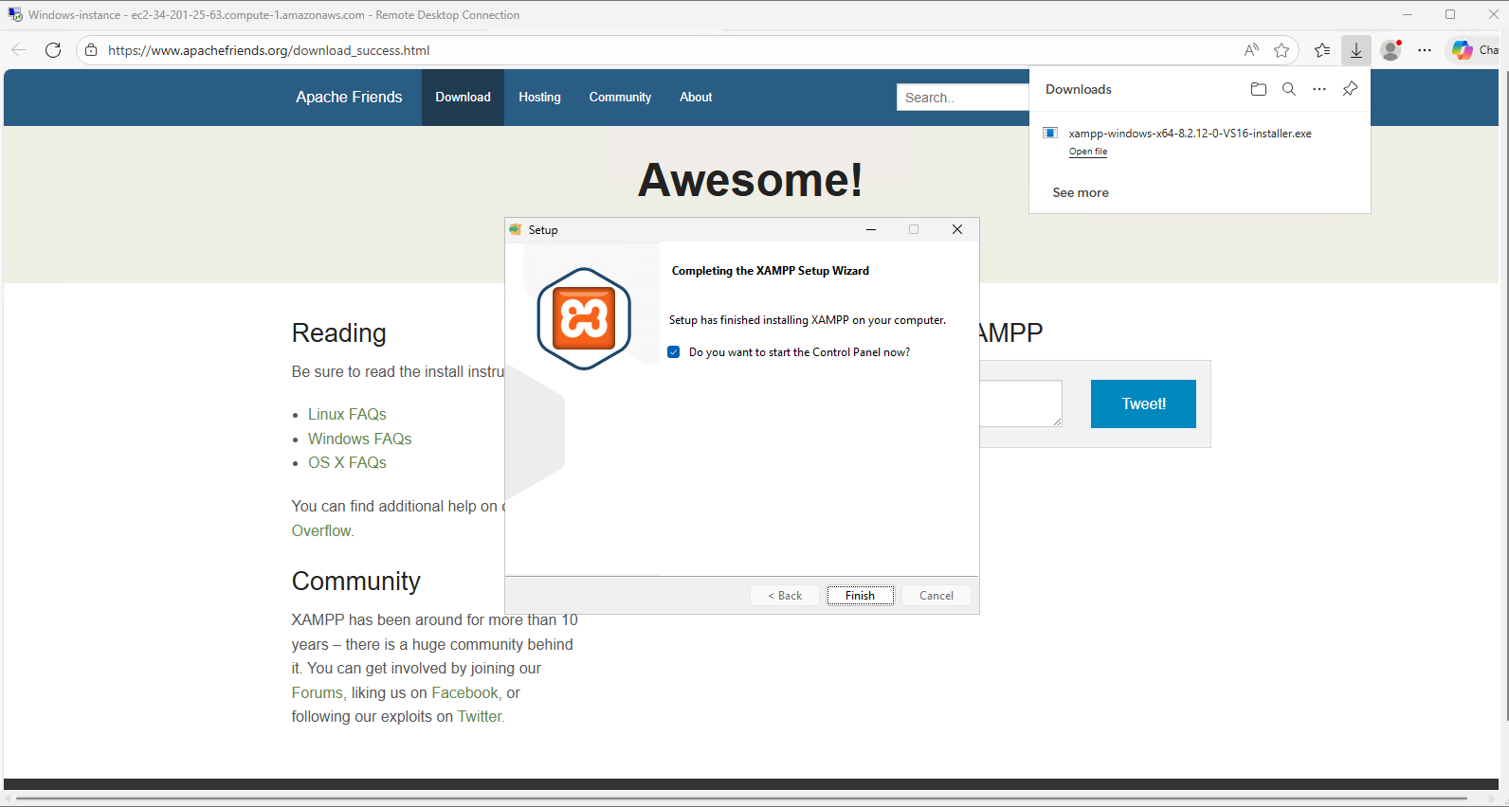Open the Facebook link

click(x=464, y=692)
